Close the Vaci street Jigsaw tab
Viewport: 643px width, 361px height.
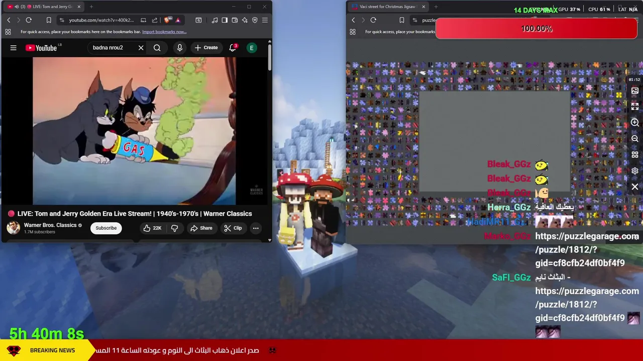423,7
